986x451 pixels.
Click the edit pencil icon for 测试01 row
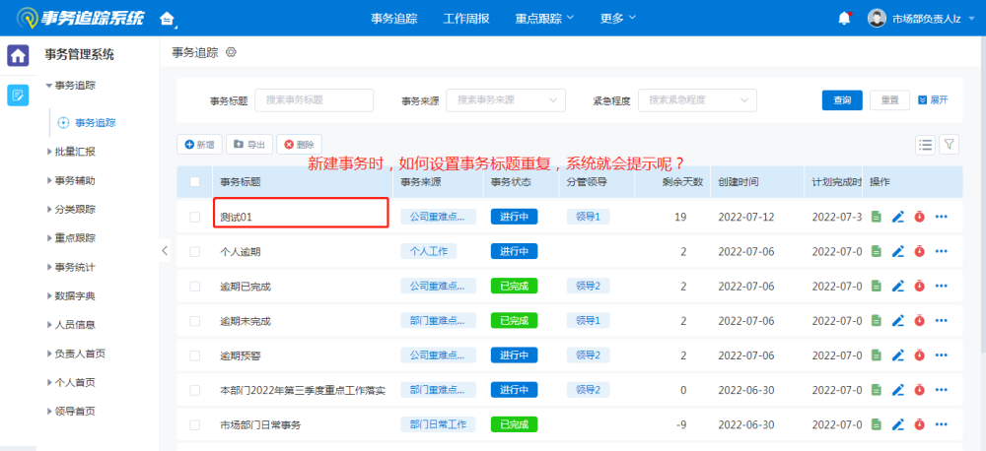897,217
